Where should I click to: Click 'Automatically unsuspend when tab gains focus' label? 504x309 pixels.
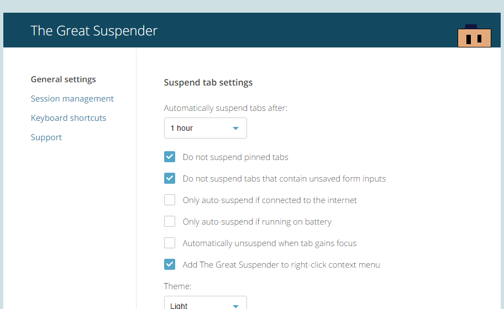[x=269, y=243]
